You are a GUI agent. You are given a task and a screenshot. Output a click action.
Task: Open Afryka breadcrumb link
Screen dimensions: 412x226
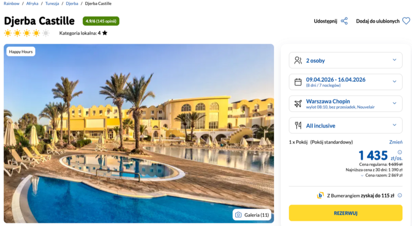point(32,4)
